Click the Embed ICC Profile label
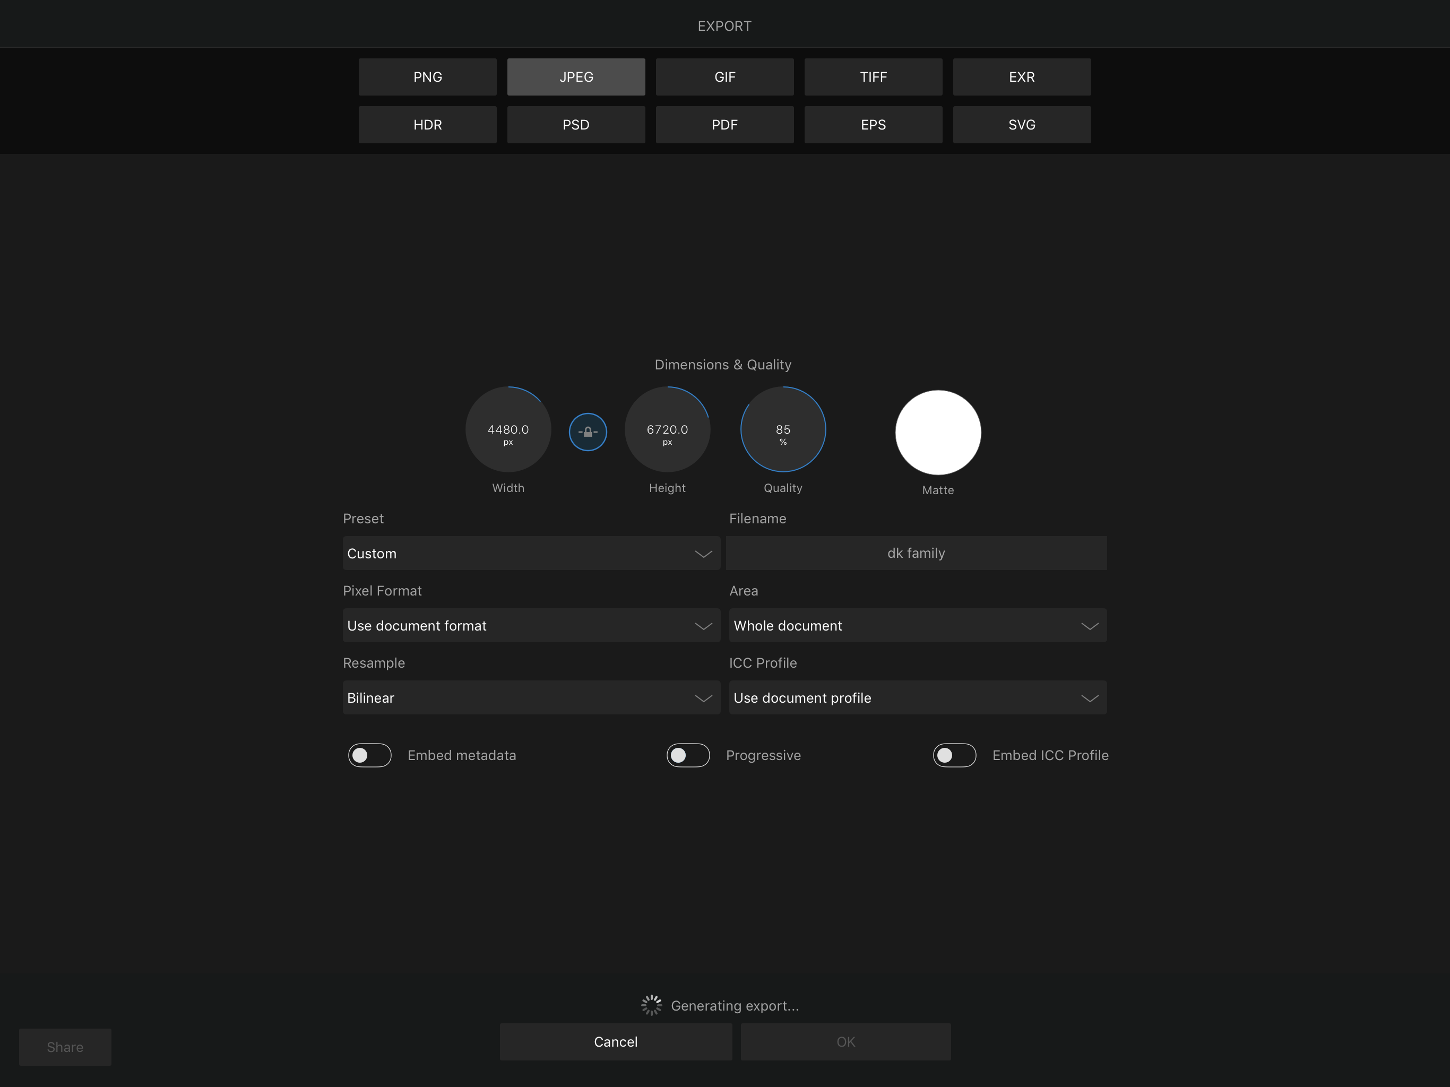This screenshot has height=1087, width=1450. coord(1050,755)
